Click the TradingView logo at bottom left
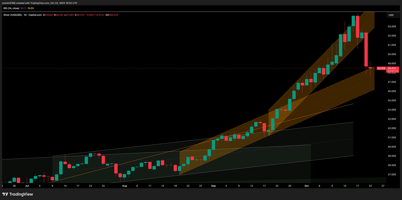This screenshot has width=402, height=200. 17,194
